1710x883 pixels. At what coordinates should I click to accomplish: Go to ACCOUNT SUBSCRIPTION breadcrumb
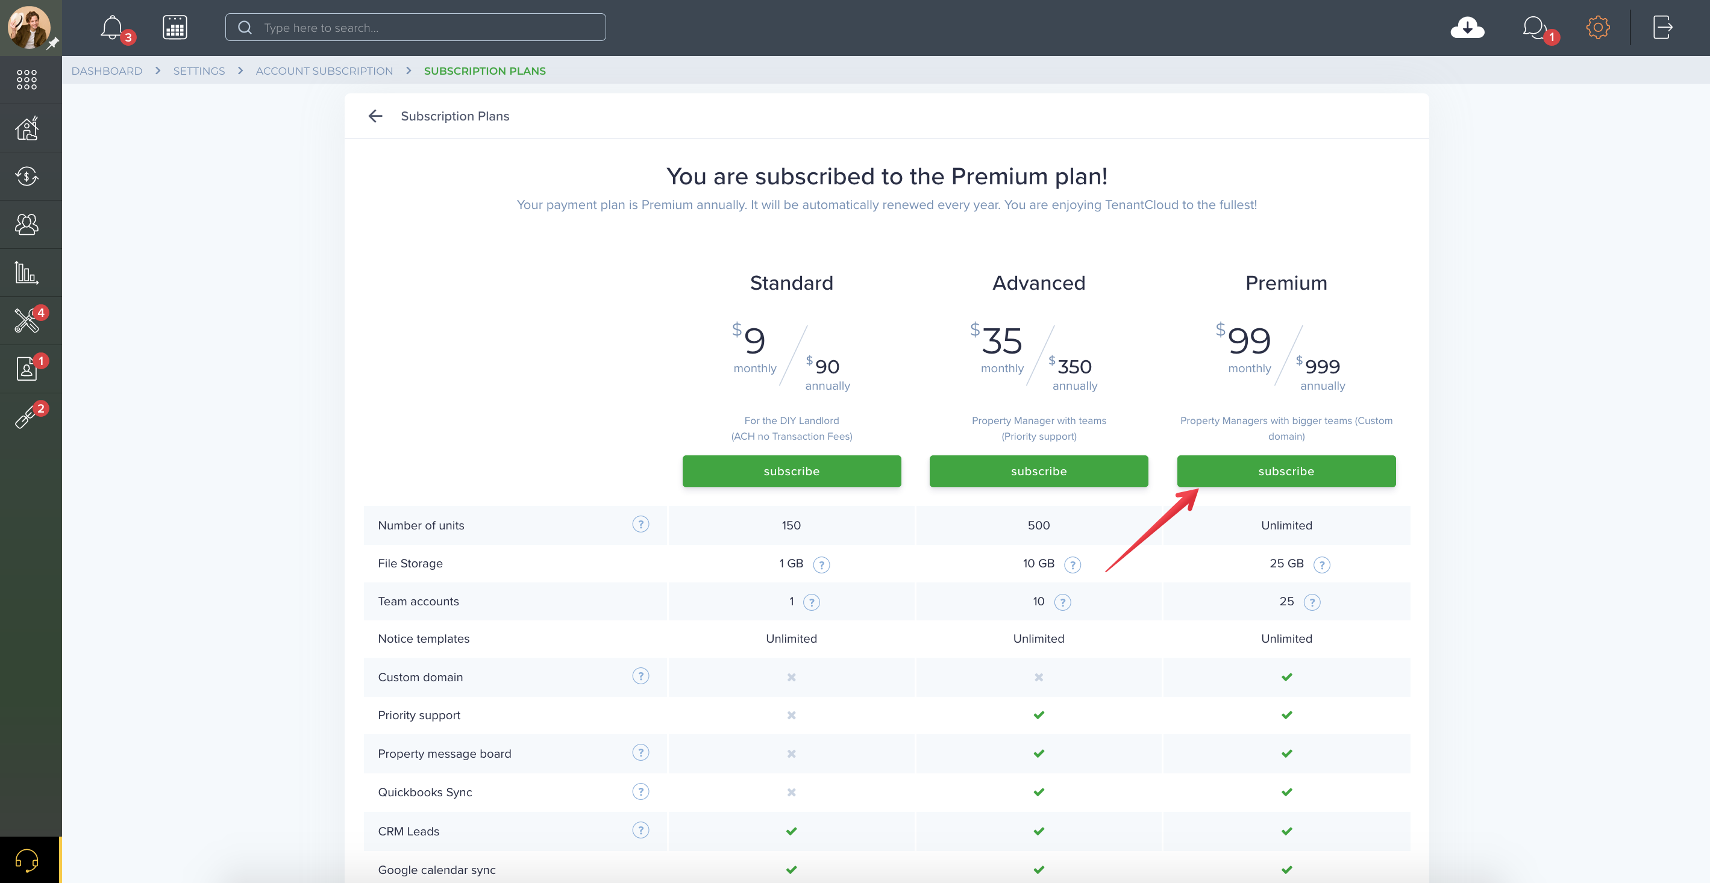click(324, 71)
